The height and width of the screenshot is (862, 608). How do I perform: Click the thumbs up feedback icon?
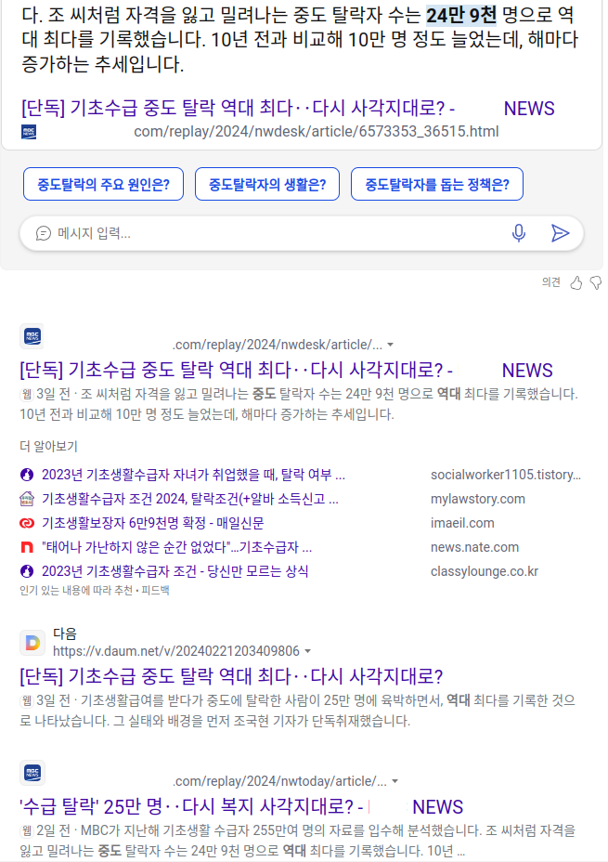(576, 282)
